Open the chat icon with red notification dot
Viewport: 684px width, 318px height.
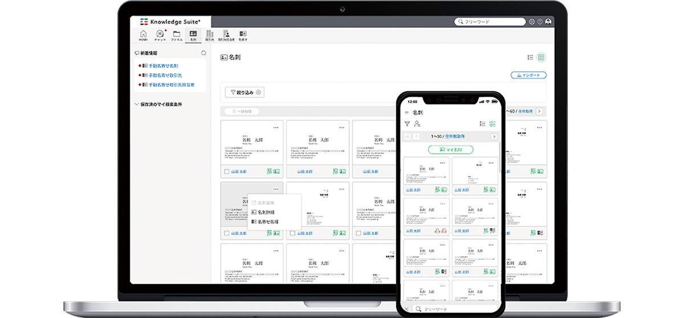point(160,35)
